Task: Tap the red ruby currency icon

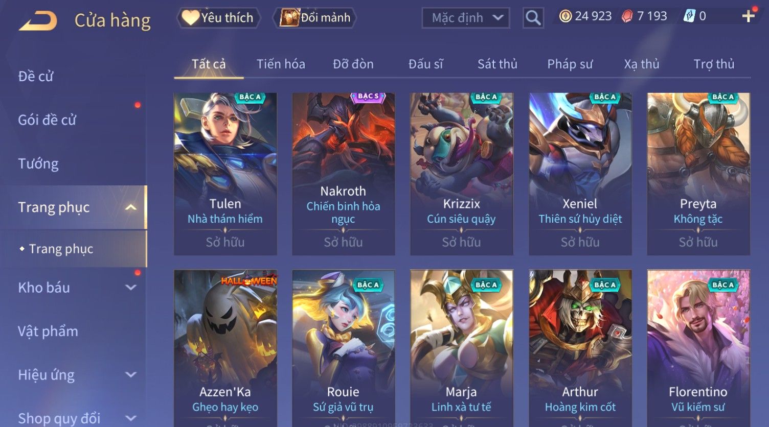Action: [x=627, y=16]
